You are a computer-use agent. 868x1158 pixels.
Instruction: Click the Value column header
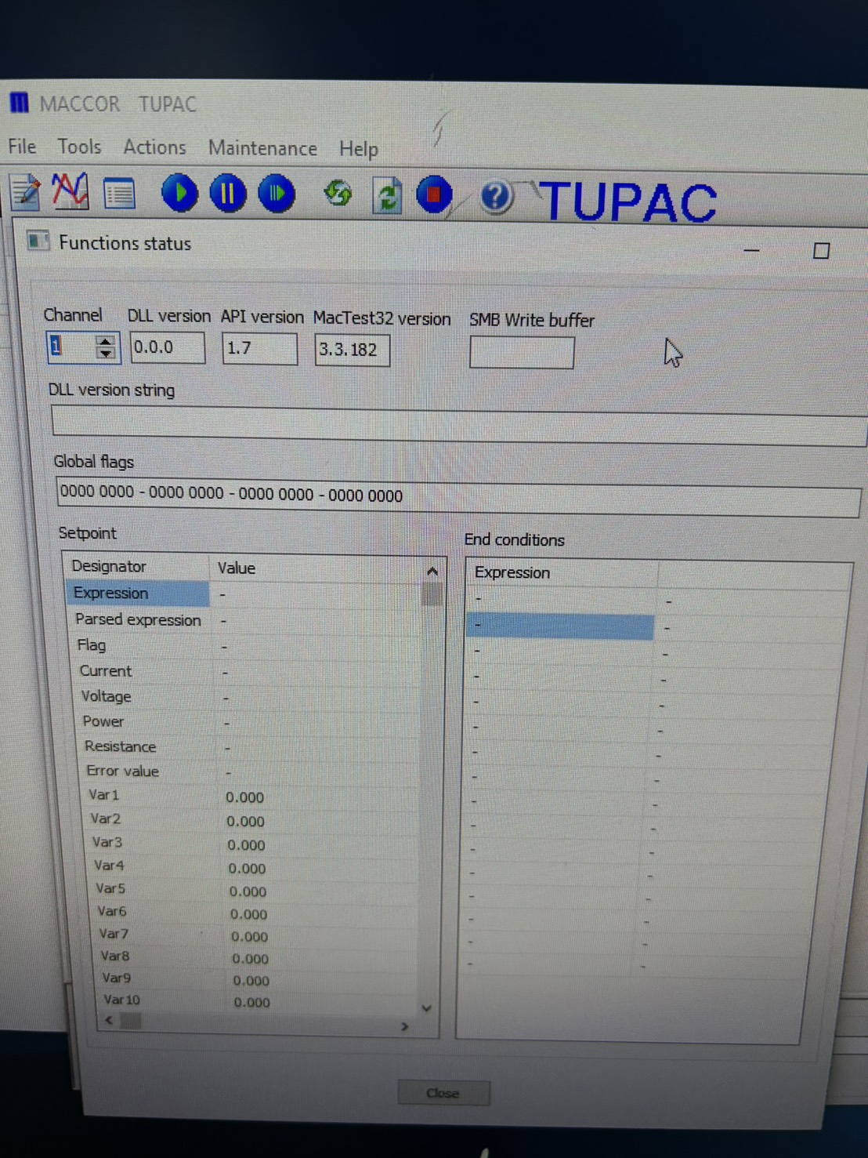tap(316, 568)
